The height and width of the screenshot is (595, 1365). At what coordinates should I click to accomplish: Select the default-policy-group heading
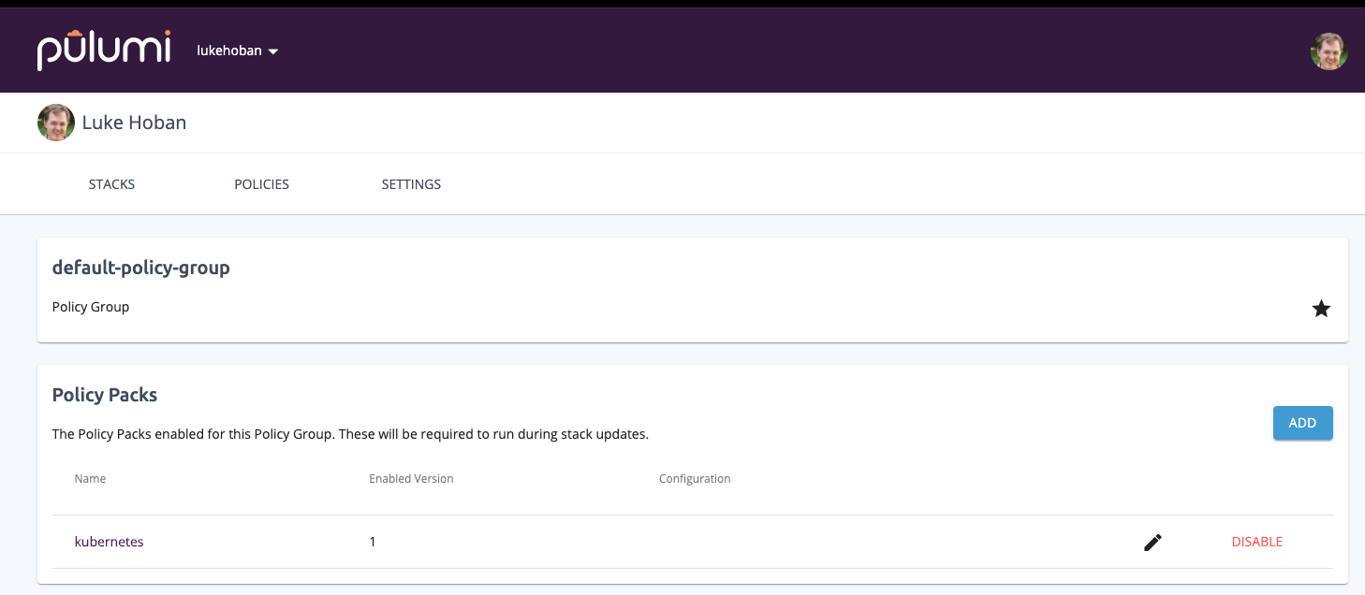tap(141, 268)
